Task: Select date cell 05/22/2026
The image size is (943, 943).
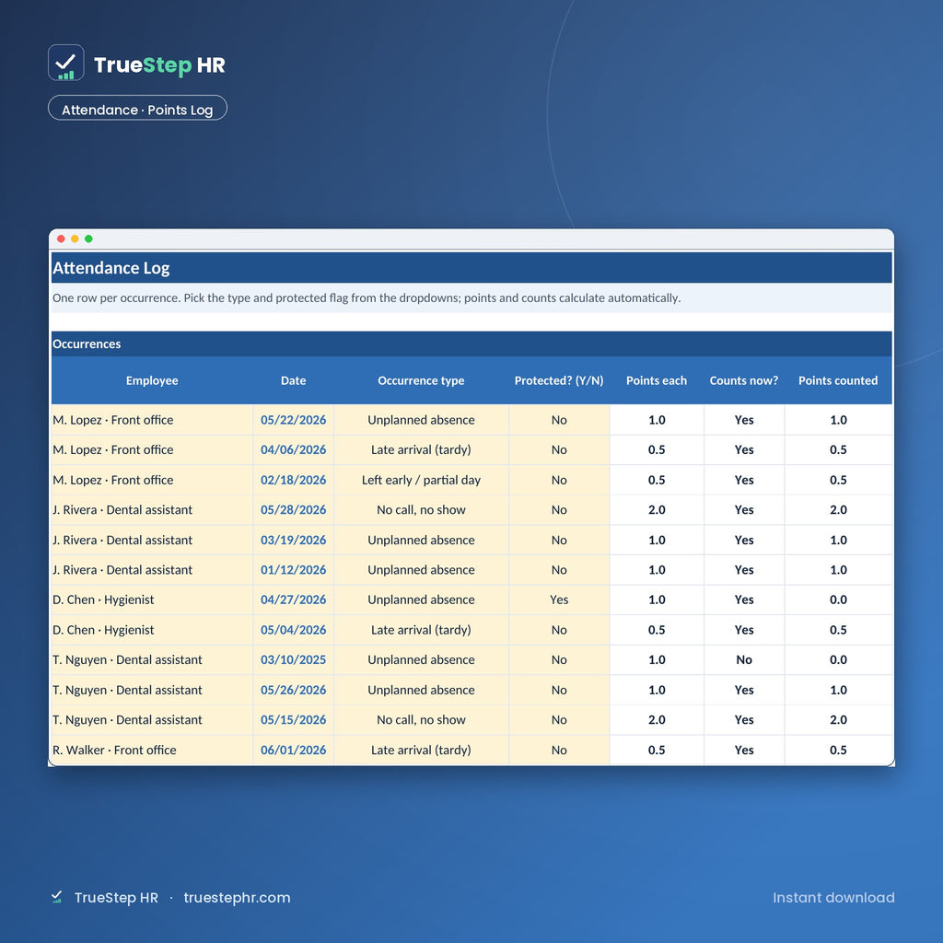Action: click(294, 420)
